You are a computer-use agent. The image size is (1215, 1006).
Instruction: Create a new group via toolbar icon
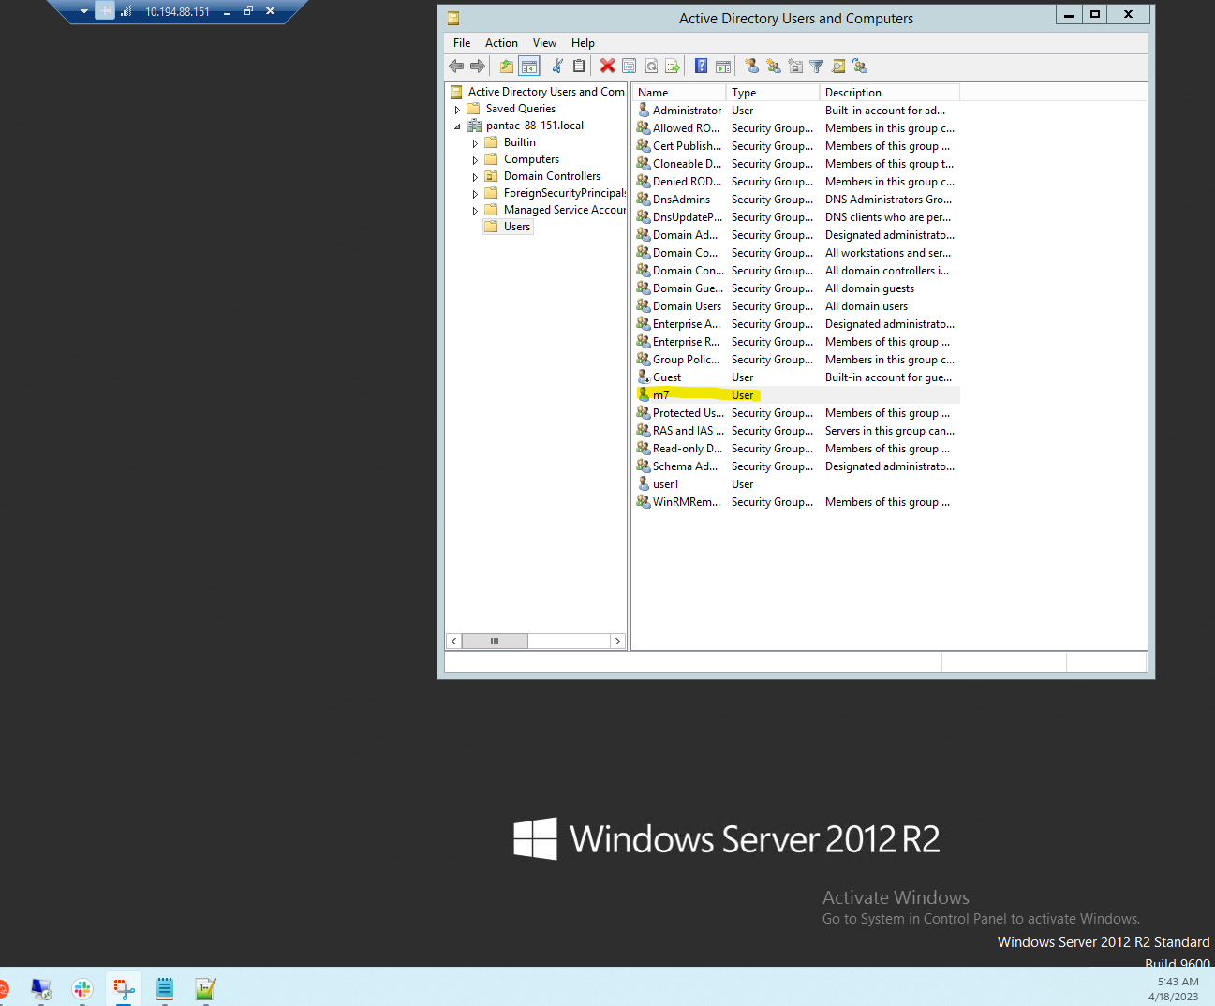pyautogui.click(x=773, y=66)
